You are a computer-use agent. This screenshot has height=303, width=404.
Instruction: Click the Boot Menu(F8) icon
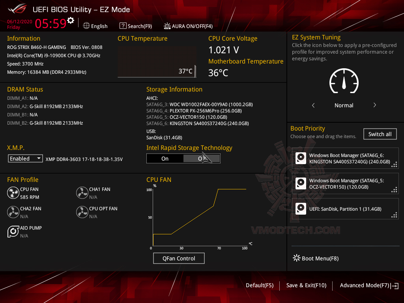pos(296,258)
